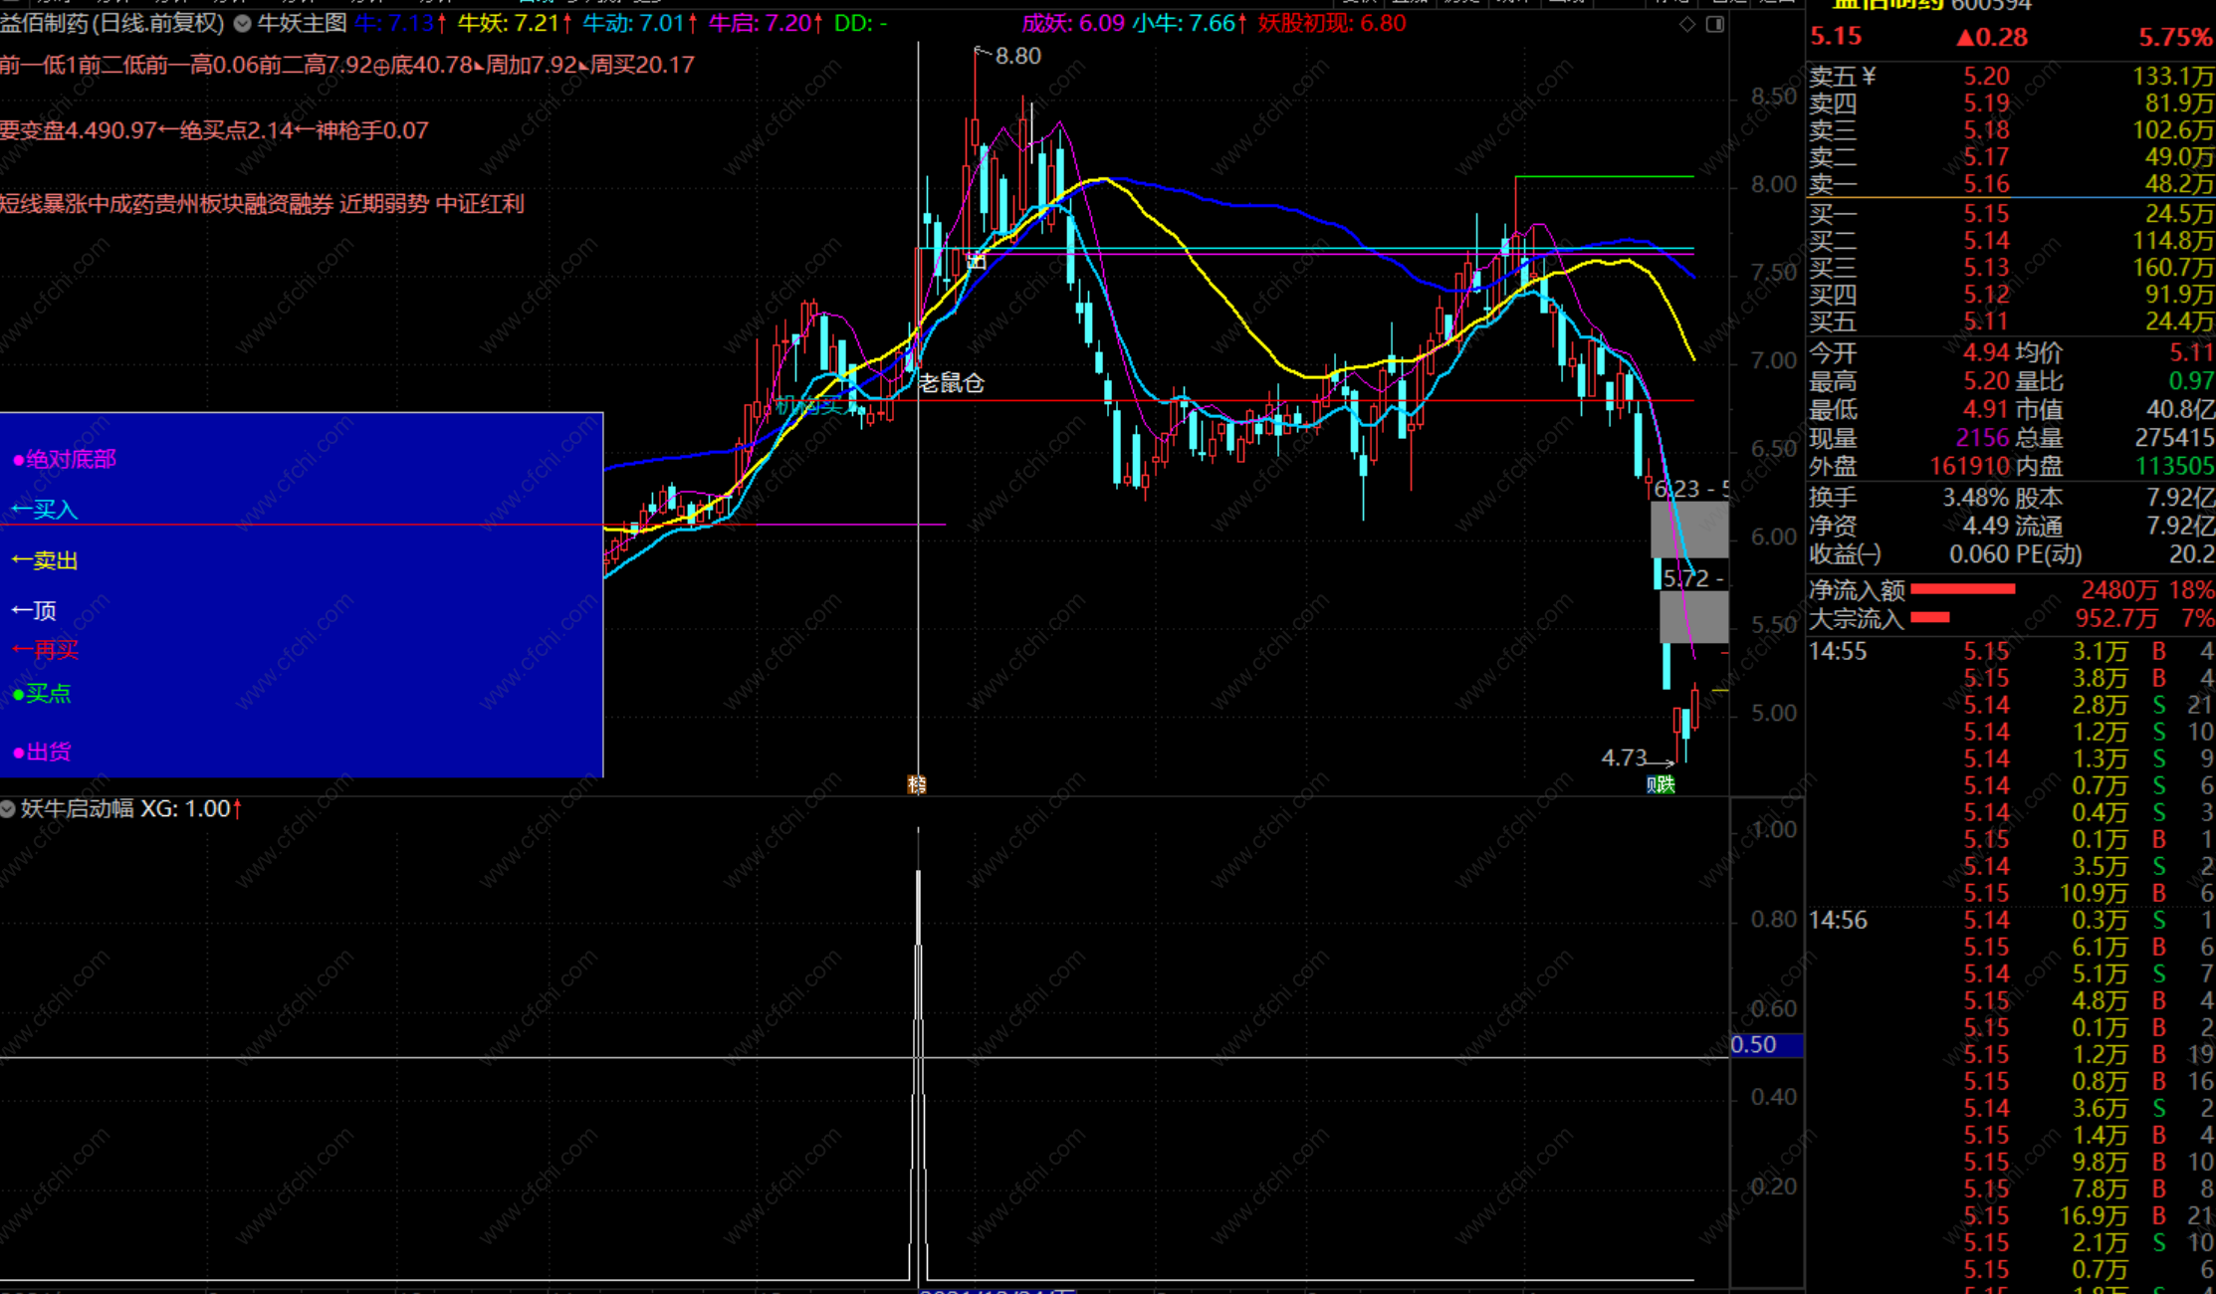Click the 财 marker below the 4.73 low
The height and width of the screenshot is (1294, 2216).
(1653, 785)
